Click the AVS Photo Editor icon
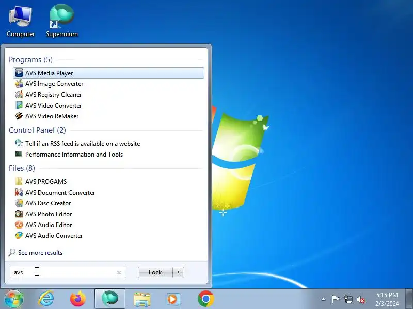 point(19,214)
